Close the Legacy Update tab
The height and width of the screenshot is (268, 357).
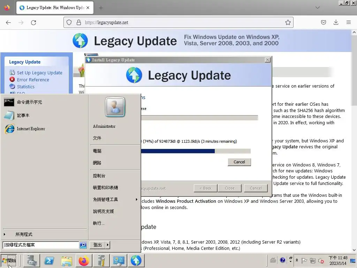[88, 8]
